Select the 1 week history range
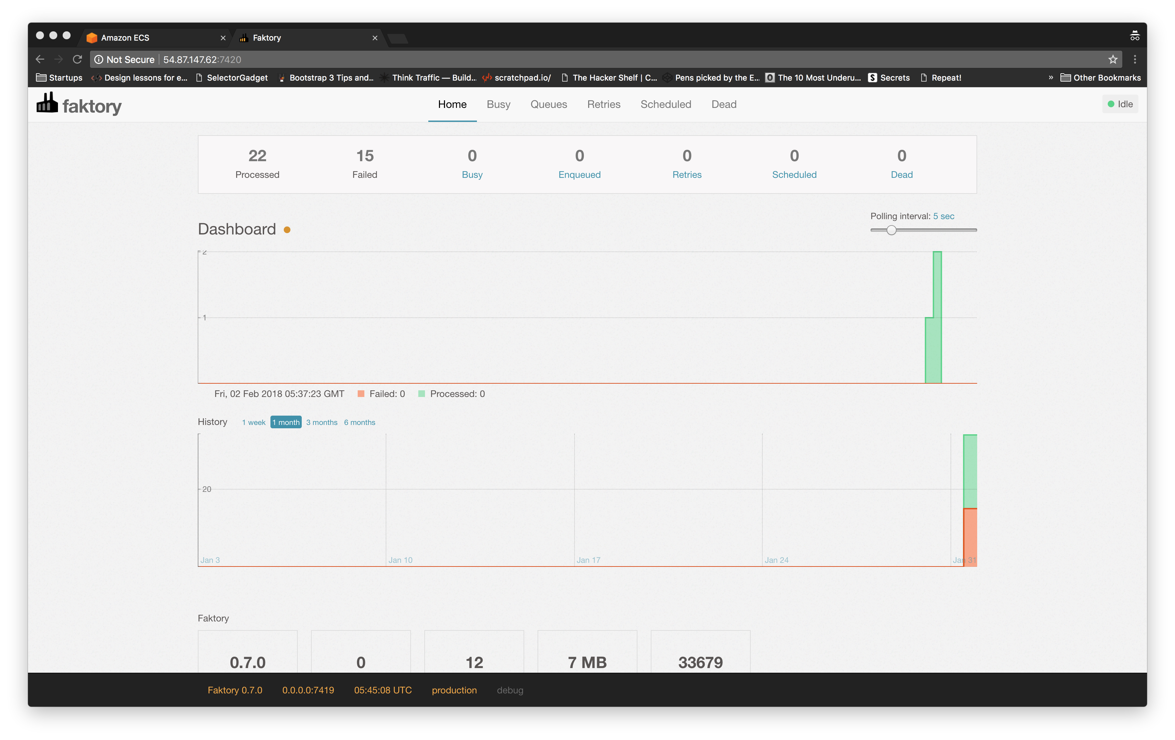The height and width of the screenshot is (740, 1175). [x=254, y=422]
